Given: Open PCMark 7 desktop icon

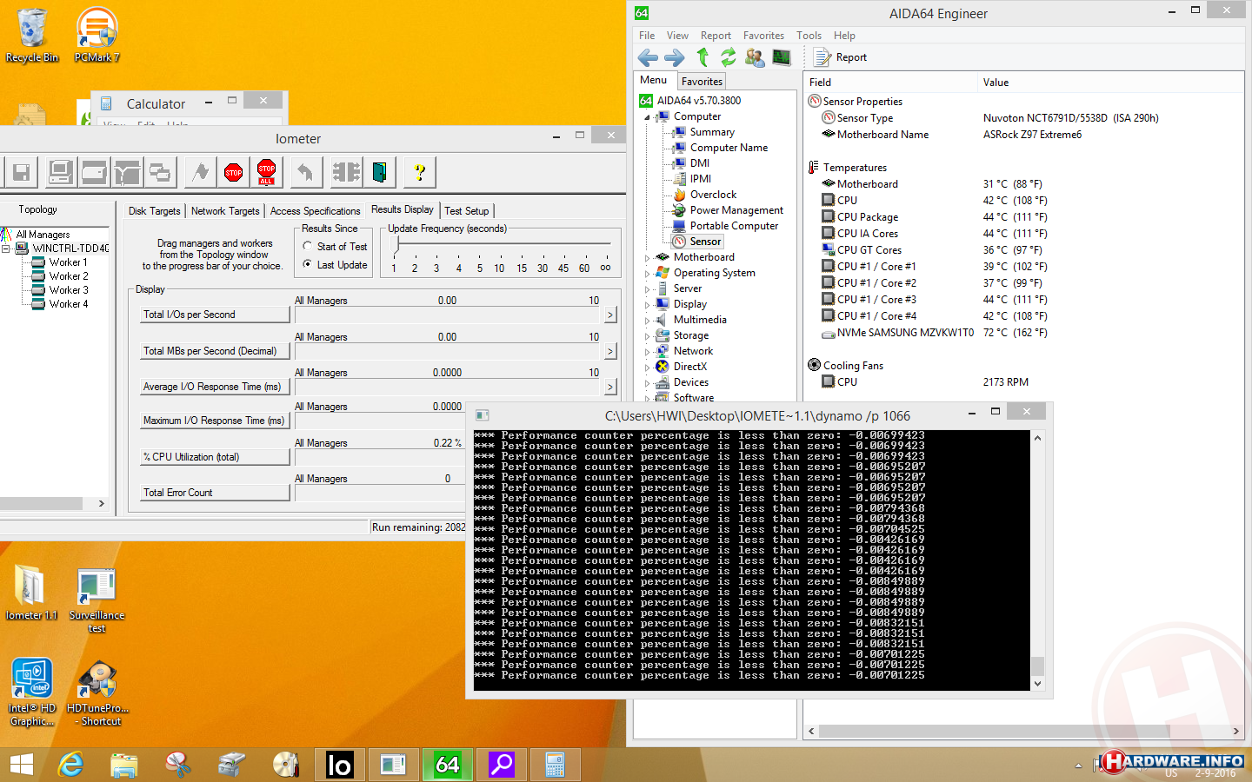Looking at the screenshot, I should [x=97, y=35].
